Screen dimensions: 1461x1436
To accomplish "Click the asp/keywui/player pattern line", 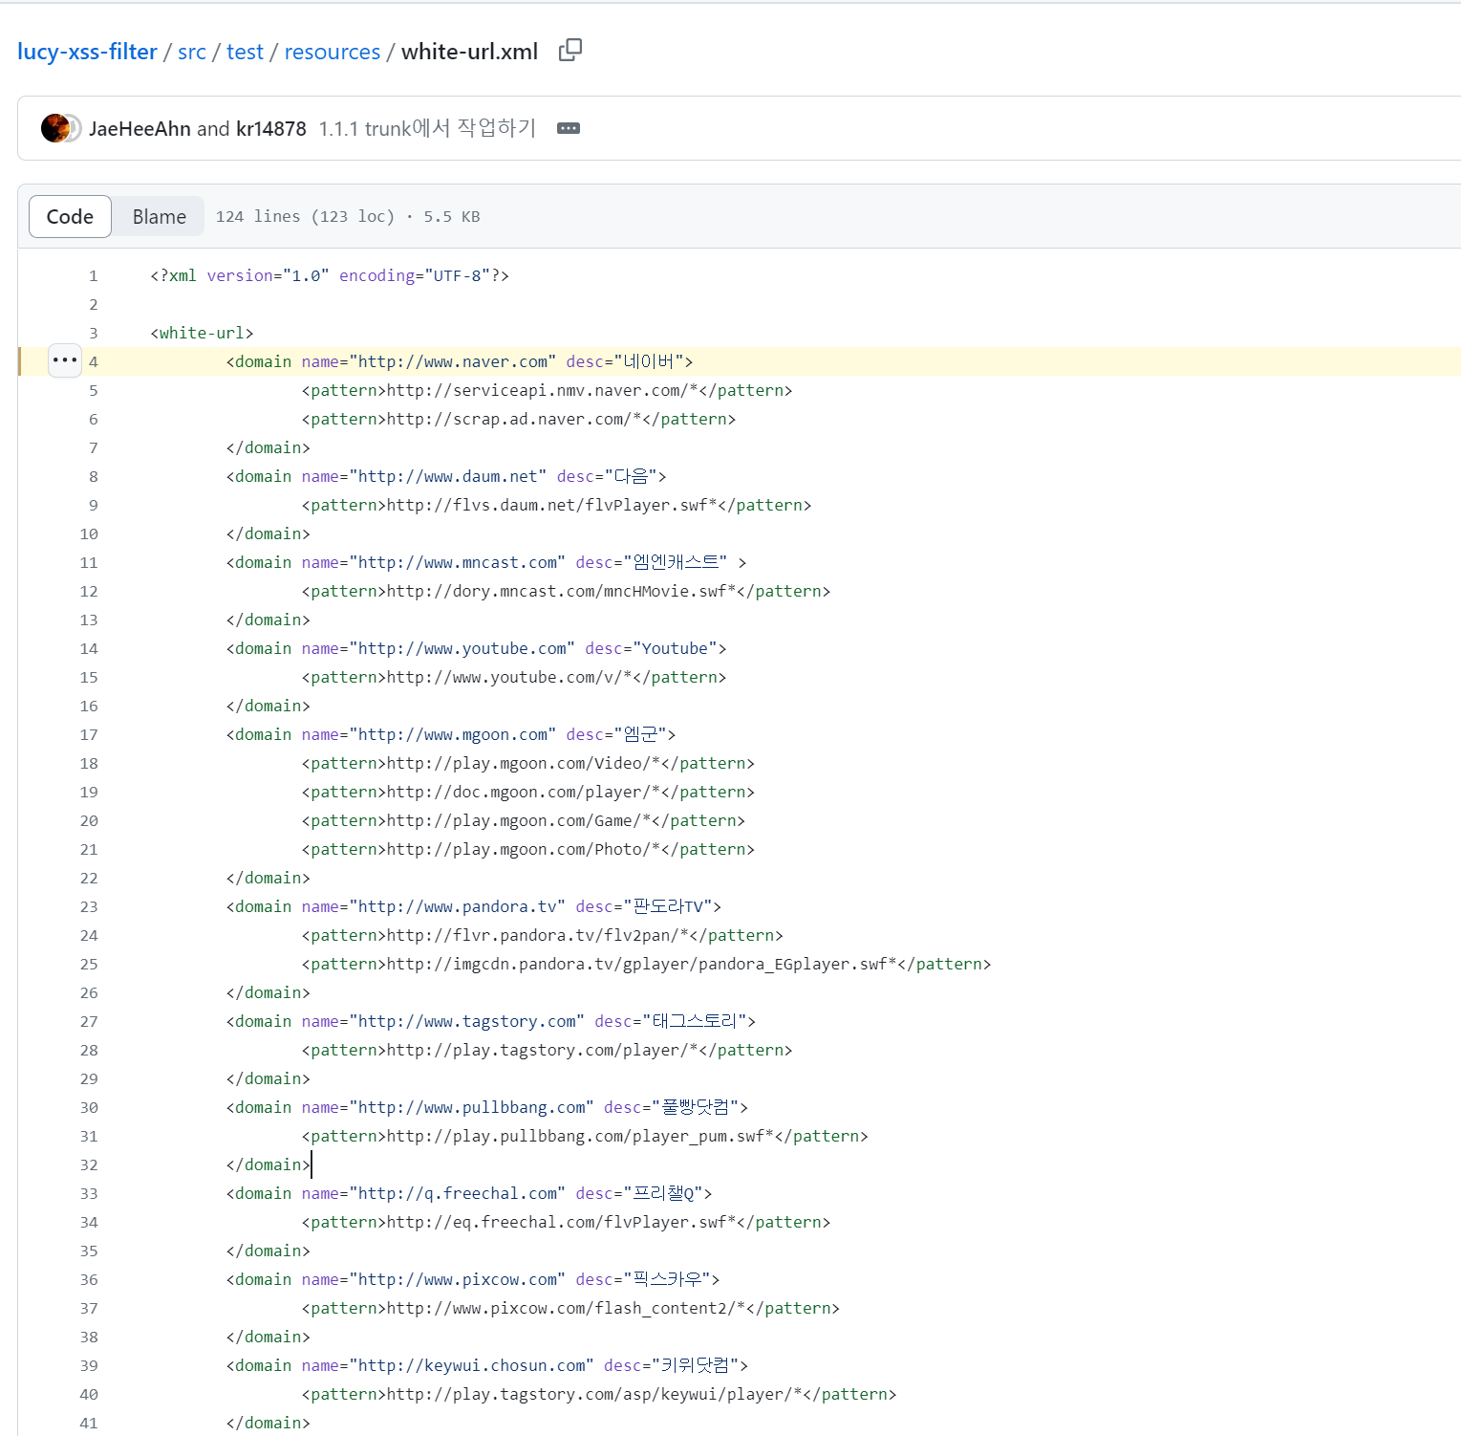I will 599,1394.
